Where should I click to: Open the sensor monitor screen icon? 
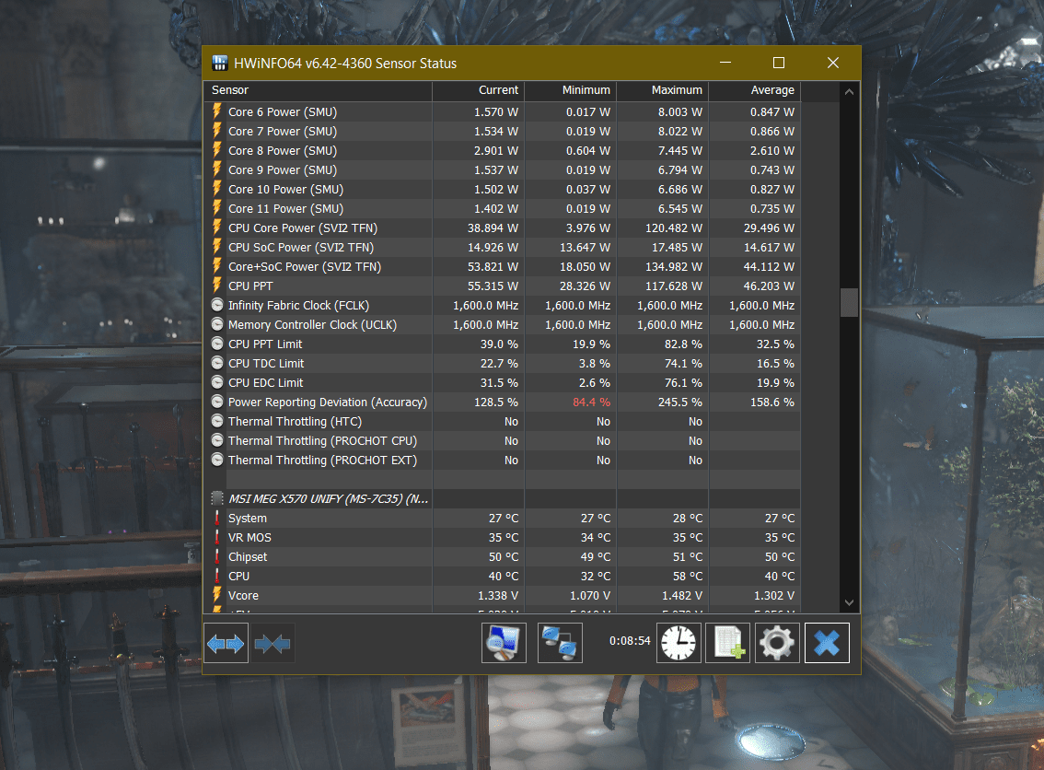pos(504,644)
